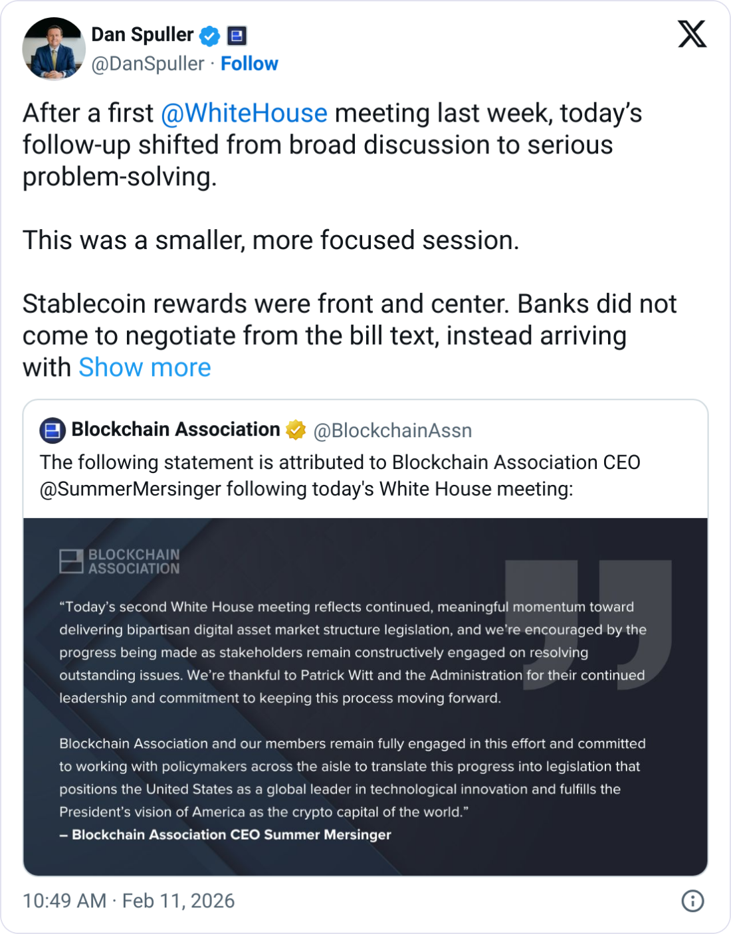Click Blockchain Association logo inside statement image

click(120, 561)
